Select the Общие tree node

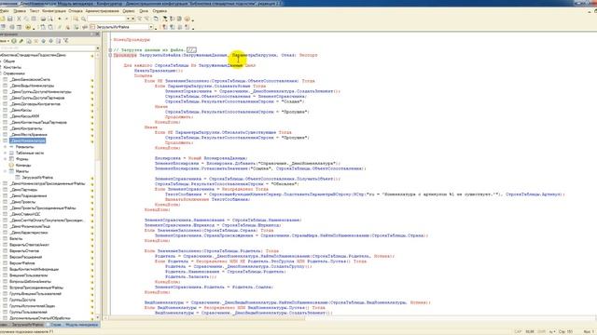click(9, 61)
